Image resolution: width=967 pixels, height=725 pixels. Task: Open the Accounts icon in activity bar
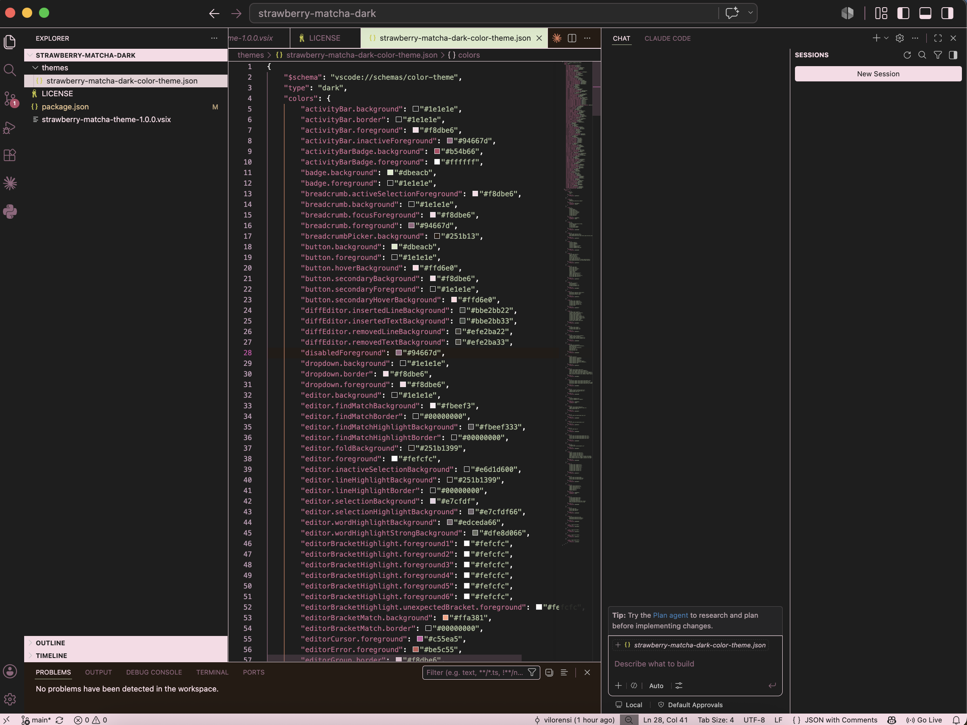[x=10, y=671]
